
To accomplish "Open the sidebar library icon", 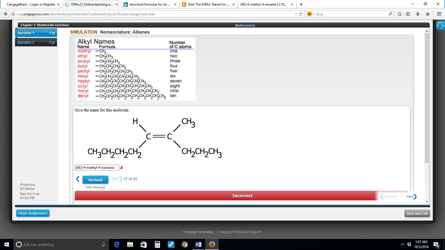I will [408, 13].
